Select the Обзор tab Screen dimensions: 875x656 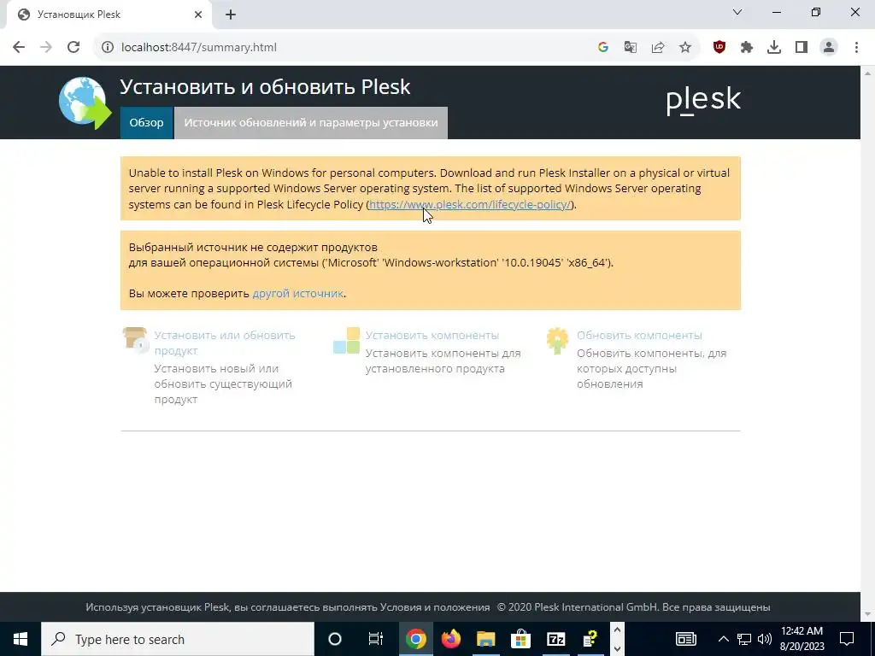tap(146, 123)
